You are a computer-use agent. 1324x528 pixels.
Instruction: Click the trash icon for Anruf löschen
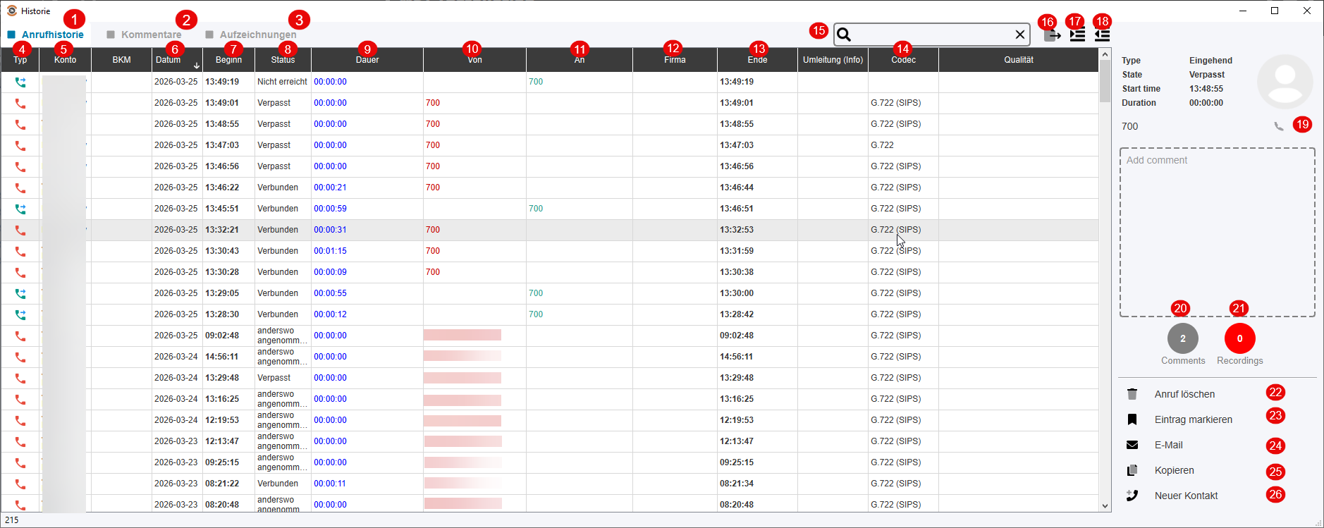[x=1132, y=394]
